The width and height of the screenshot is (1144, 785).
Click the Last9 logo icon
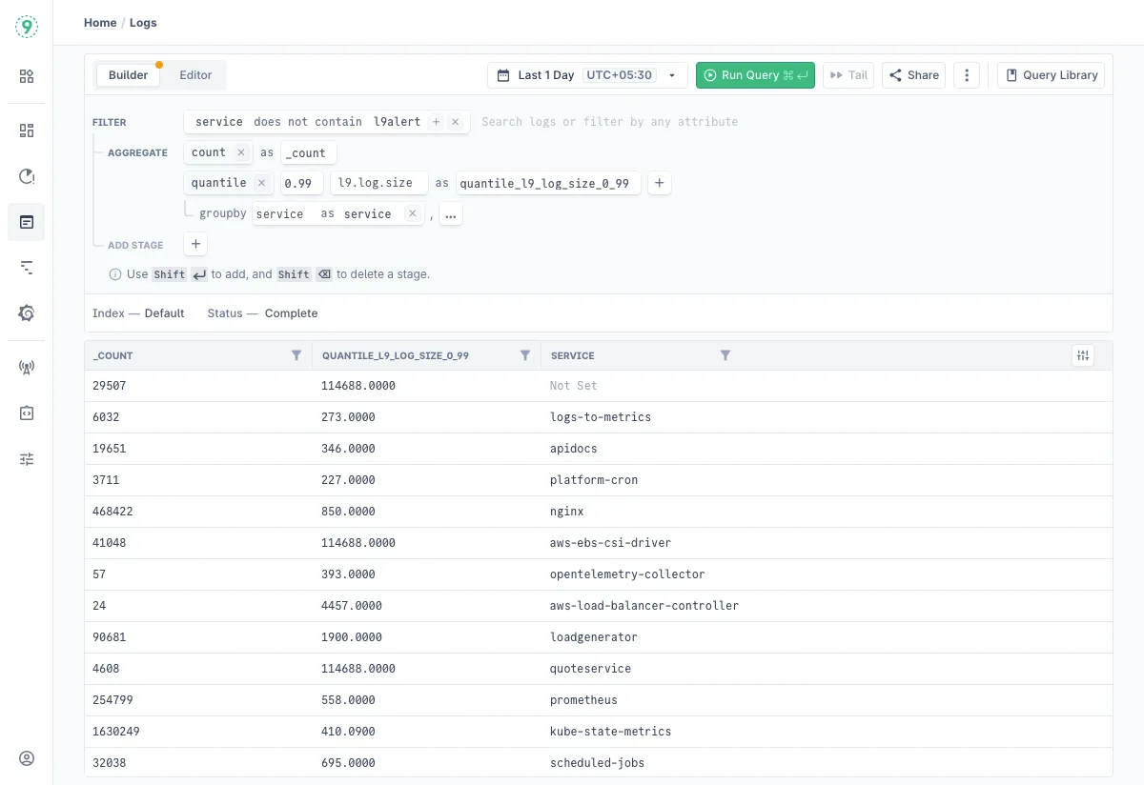click(x=27, y=27)
